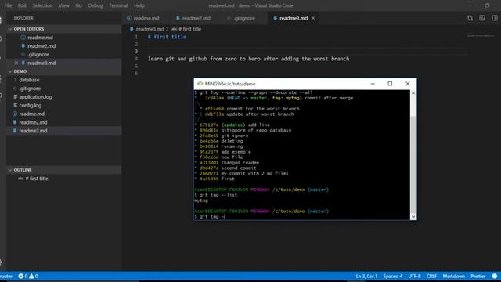Change indentation via Spaces: 4
Viewport: 501px width, 282px height.
coord(393,276)
